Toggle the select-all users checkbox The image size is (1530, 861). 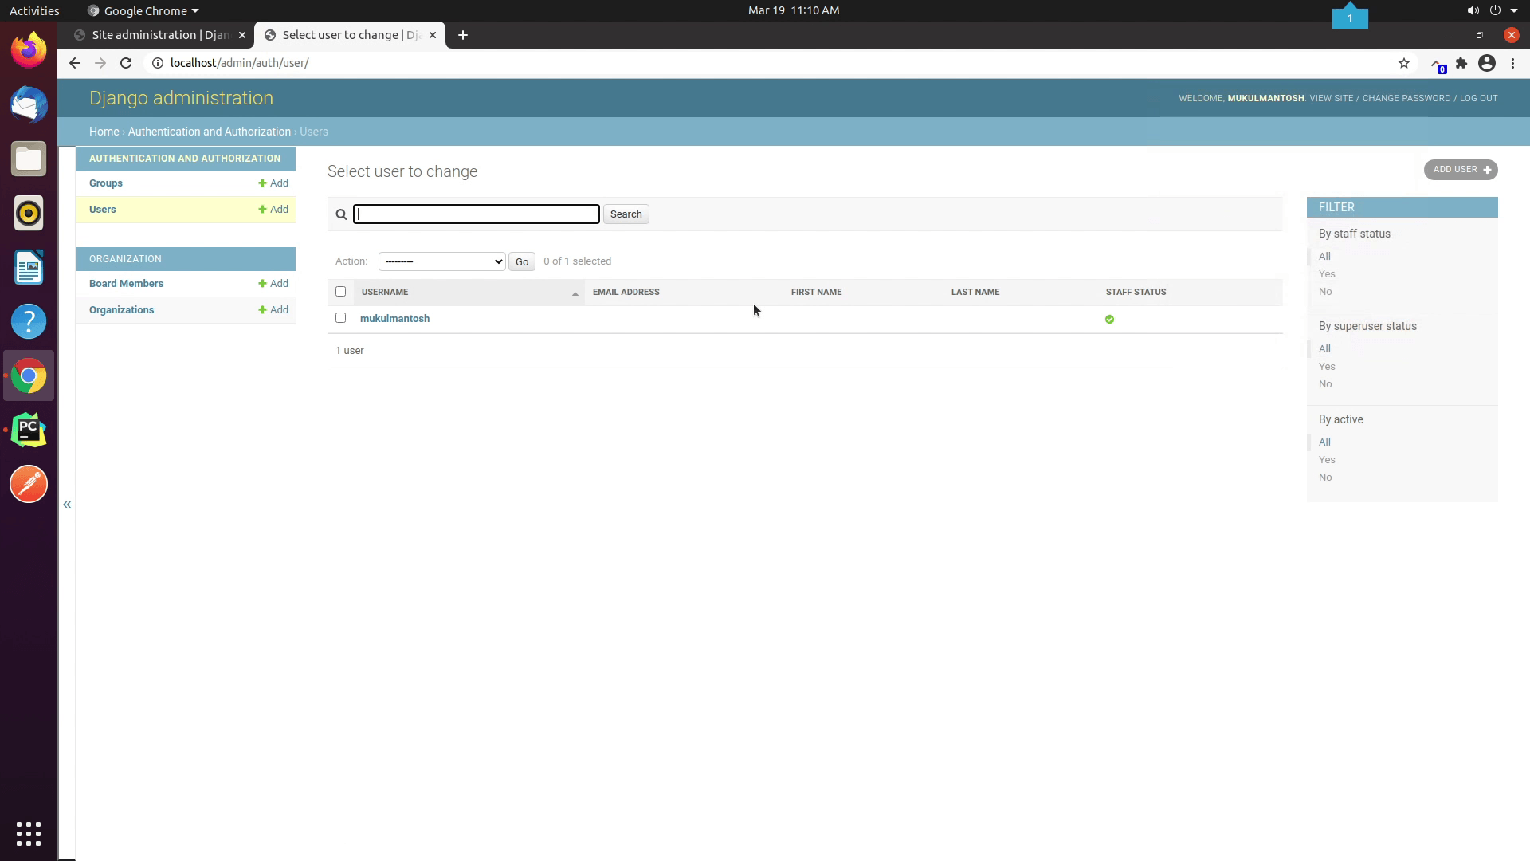(x=340, y=291)
